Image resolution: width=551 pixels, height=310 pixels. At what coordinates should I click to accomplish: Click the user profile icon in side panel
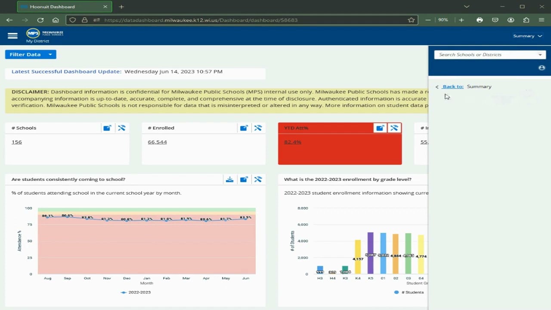542,68
